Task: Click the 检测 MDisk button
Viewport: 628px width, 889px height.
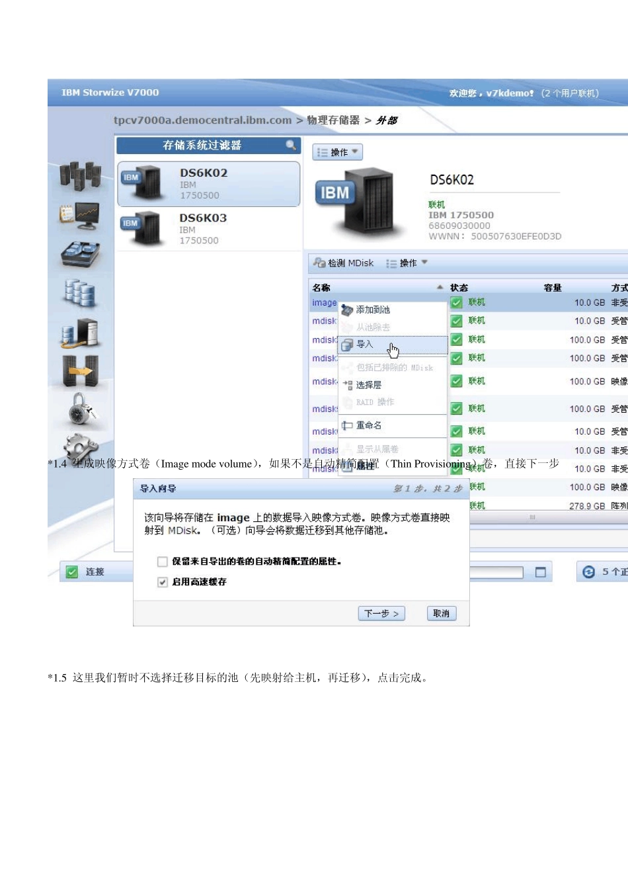Action: click(x=344, y=263)
